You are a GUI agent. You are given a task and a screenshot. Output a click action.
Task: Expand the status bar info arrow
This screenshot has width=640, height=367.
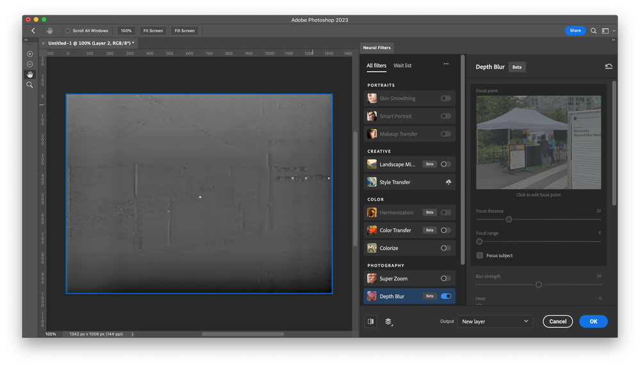(132, 334)
